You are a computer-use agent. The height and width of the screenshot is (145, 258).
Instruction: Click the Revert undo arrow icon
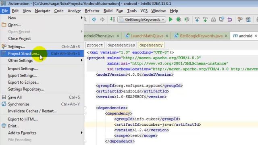pos(230,19)
